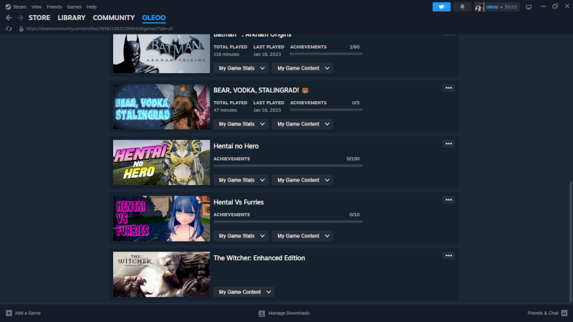This screenshot has width=573, height=322.
Task: Click the Manage Downloads label
Action: tap(289, 313)
